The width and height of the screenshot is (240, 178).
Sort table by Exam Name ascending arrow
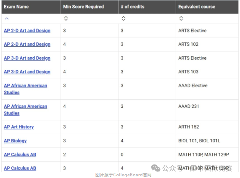(x=7, y=19)
